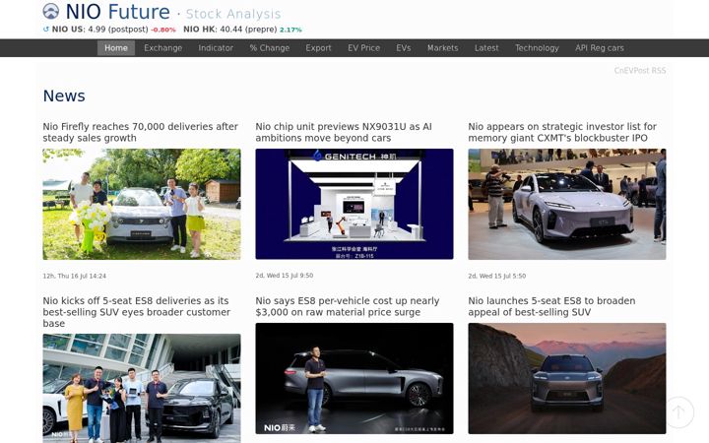The image size is (709, 443).
Task: Click the refresh arrow beside NIO US quote
Action: 45,30
